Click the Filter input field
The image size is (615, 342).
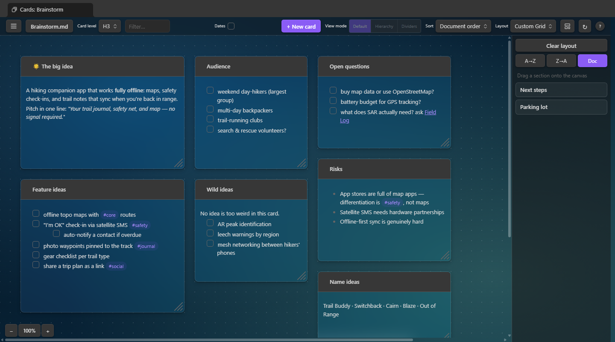[147, 26]
